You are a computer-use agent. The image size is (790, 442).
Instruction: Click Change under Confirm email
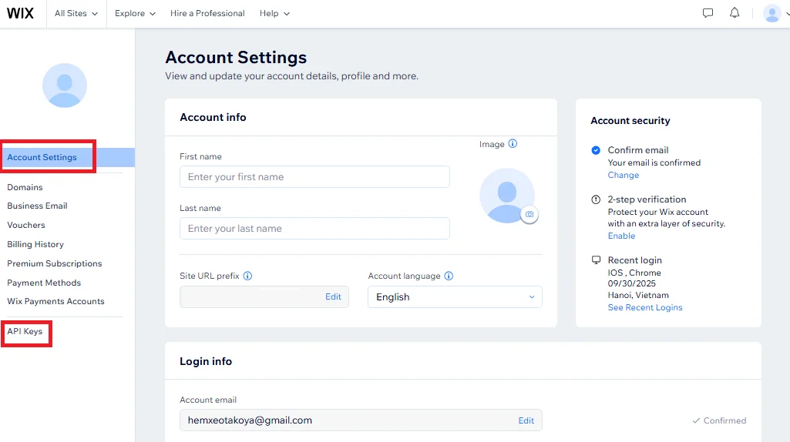coord(624,176)
